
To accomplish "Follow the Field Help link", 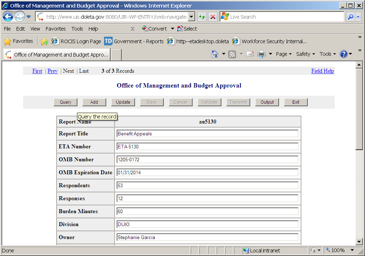I will tap(323, 71).
